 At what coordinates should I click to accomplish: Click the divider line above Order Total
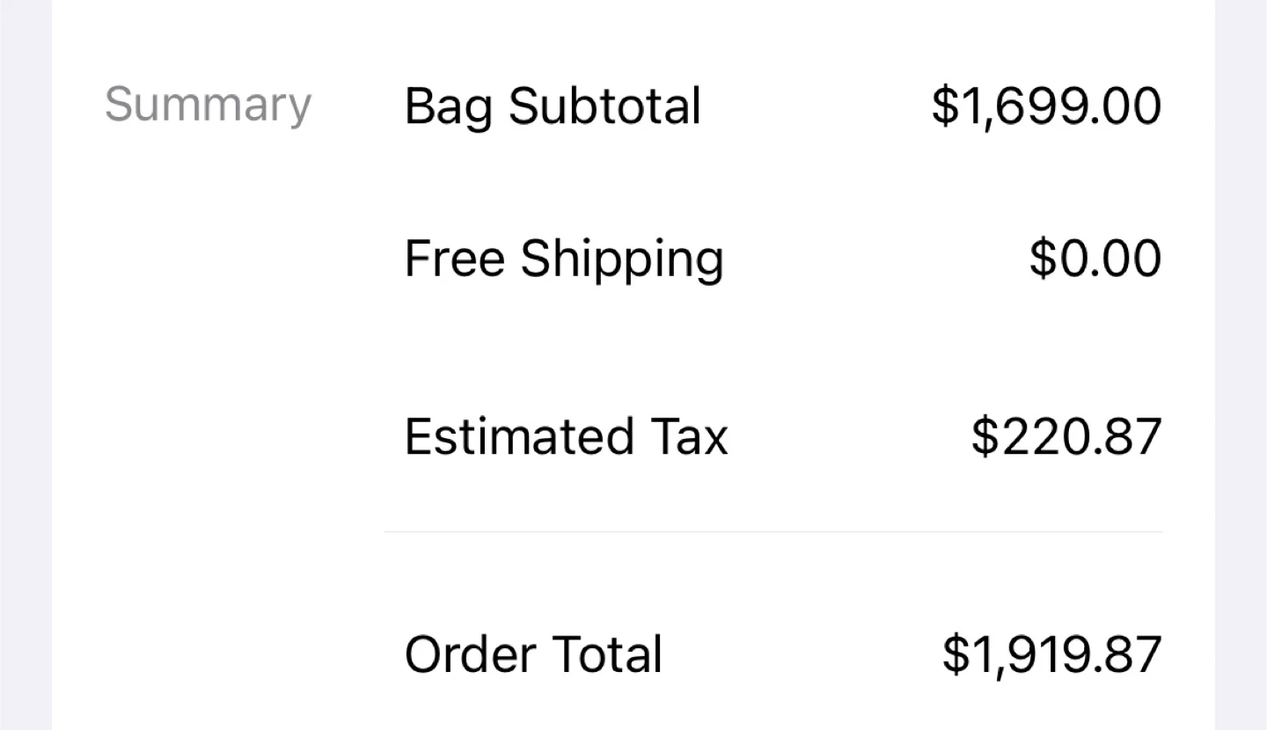tap(773, 532)
